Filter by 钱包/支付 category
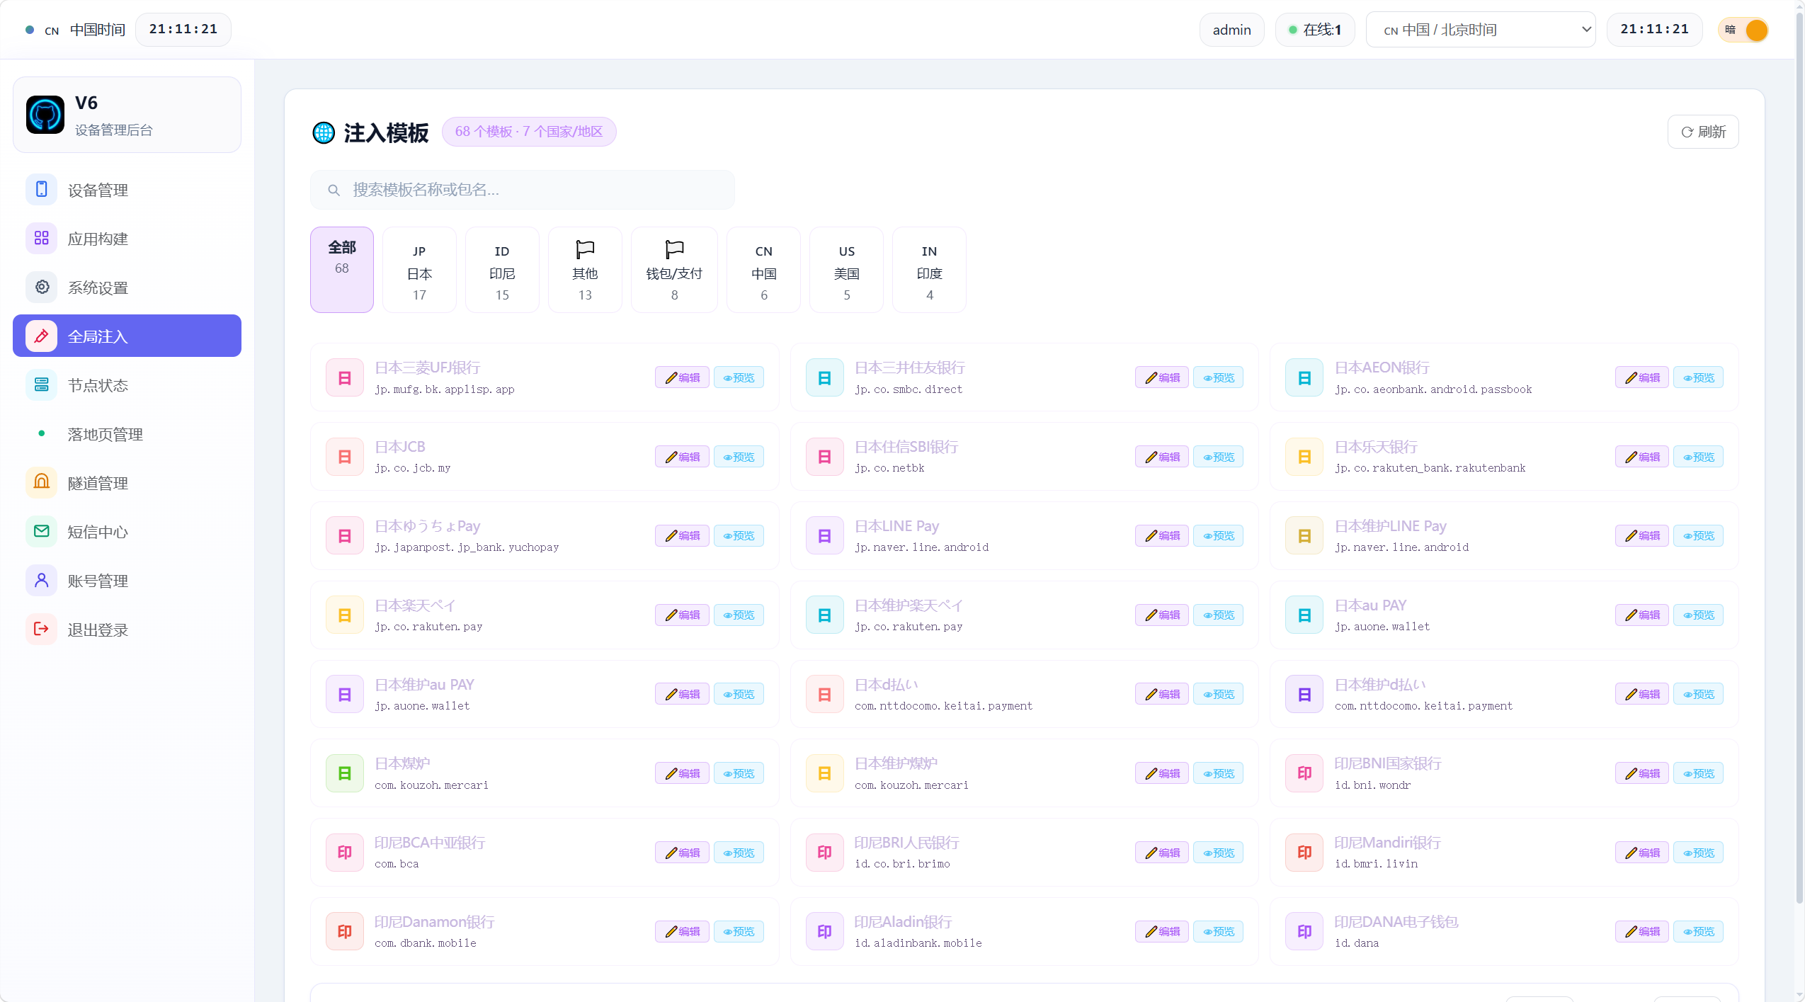 (x=674, y=270)
